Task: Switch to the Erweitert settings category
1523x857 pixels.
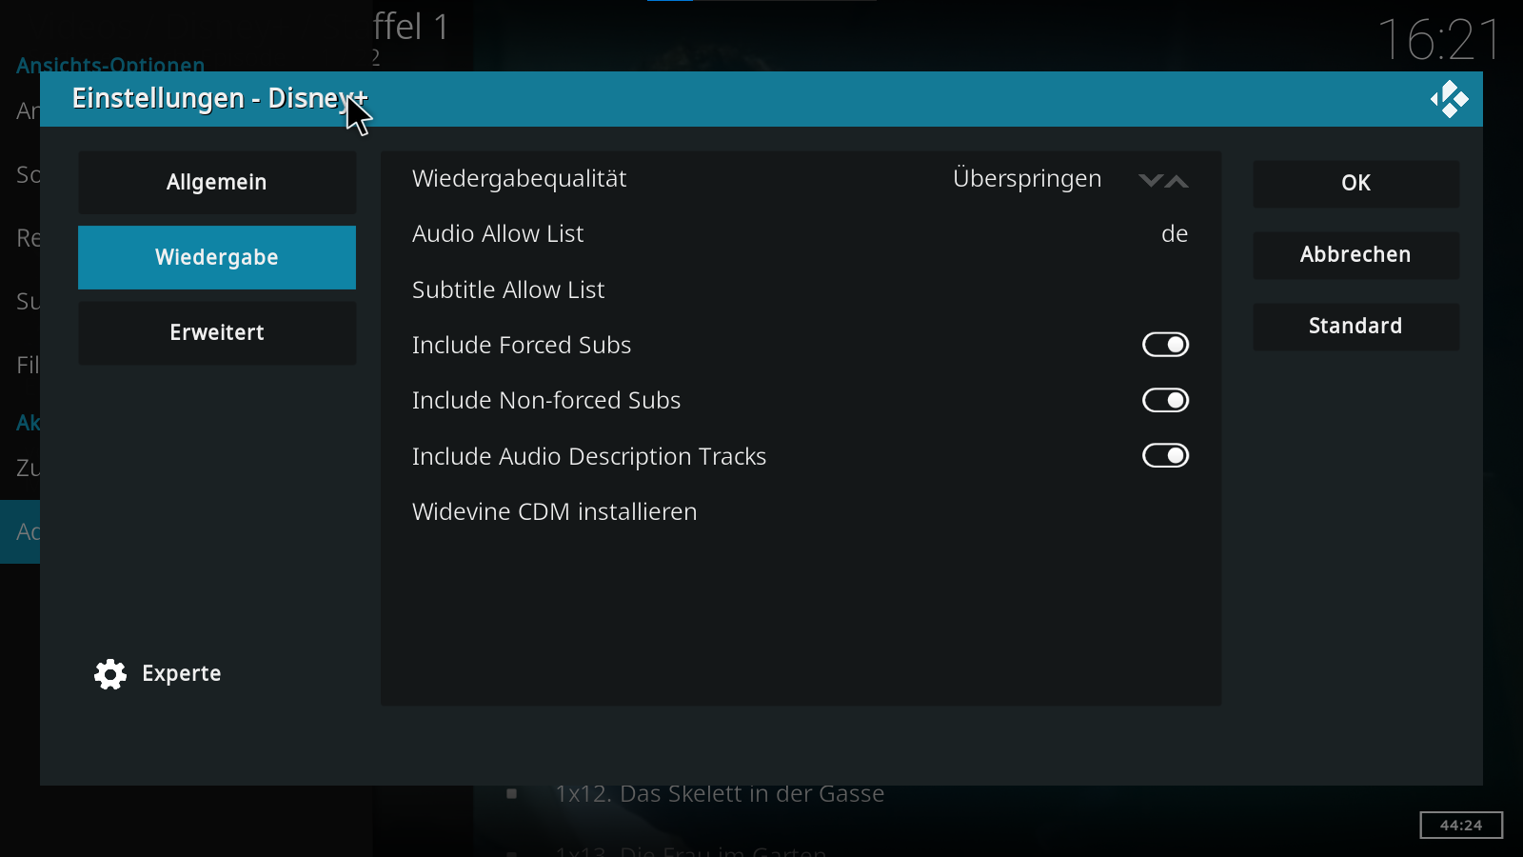Action: coord(217,332)
